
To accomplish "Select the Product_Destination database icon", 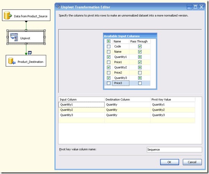I will pos(12,61).
